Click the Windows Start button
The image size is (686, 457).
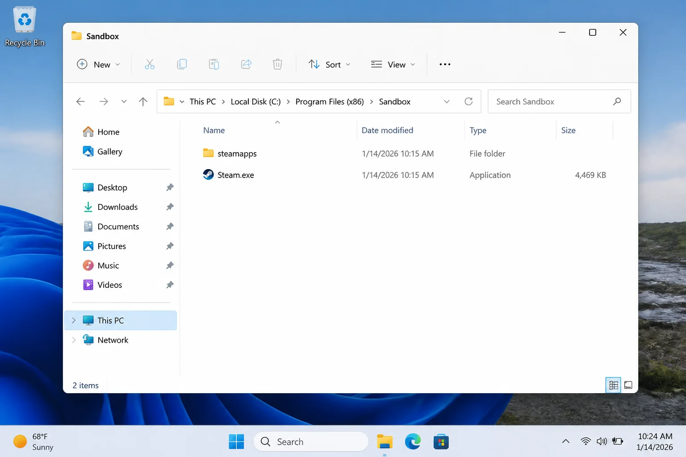236,441
